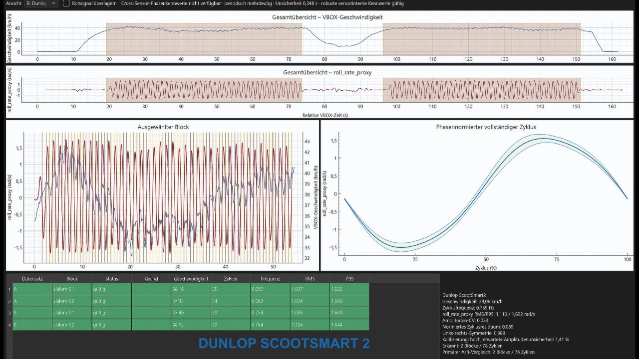Sort by Zyklen column header

click(231, 279)
